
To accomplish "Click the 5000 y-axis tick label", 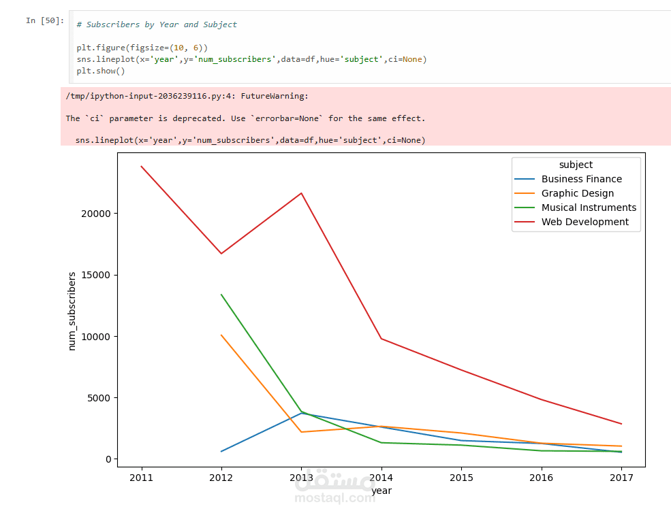I will tap(99, 398).
